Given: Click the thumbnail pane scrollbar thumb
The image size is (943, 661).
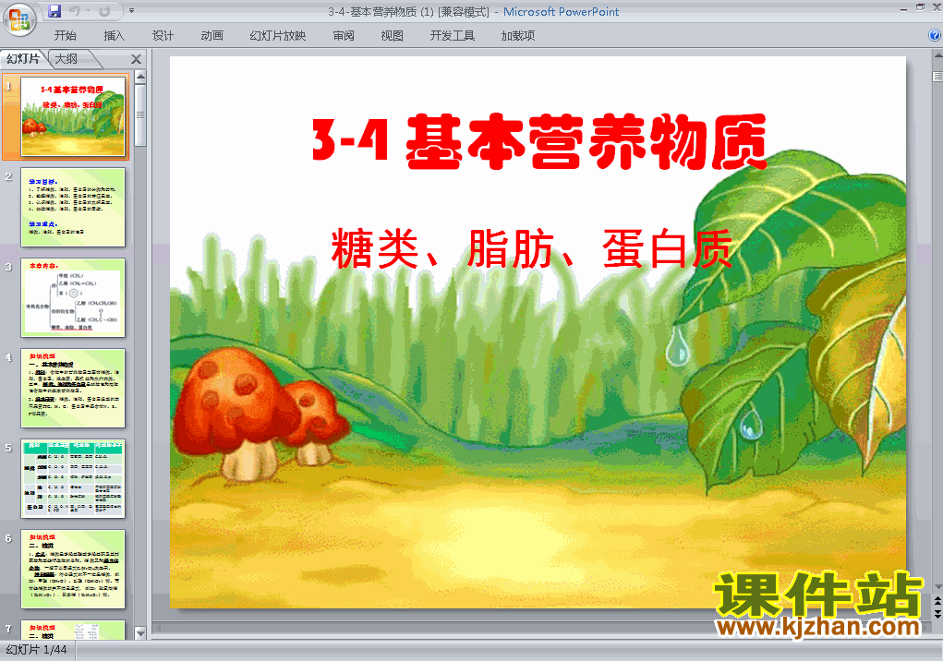Looking at the screenshot, I should pos(140,114).
